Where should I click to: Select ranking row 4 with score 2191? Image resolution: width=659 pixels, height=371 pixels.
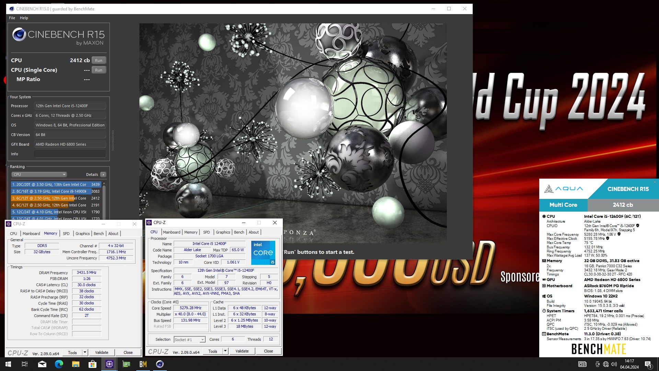pyautogui.click(x=56, y=205)
